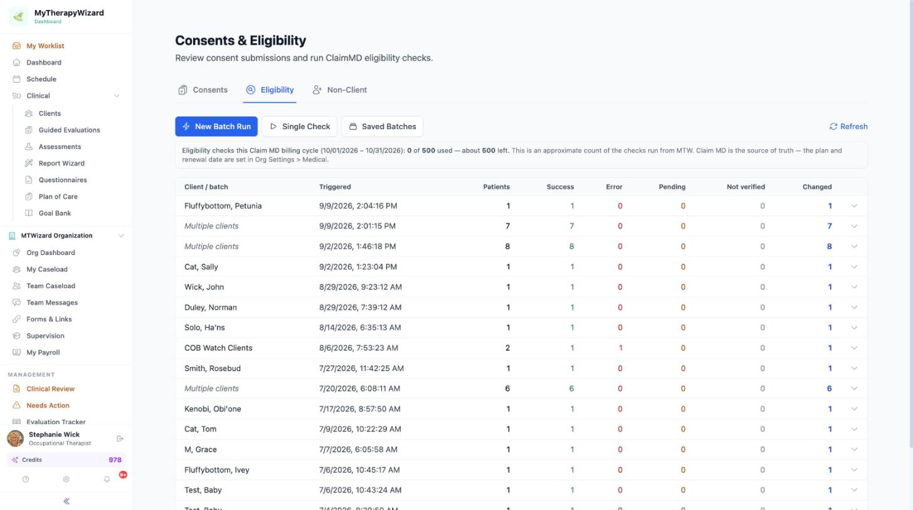Open the Non-Client tab
The width and height of the screenshot is (913, 510).
click(x=340, y=90)
